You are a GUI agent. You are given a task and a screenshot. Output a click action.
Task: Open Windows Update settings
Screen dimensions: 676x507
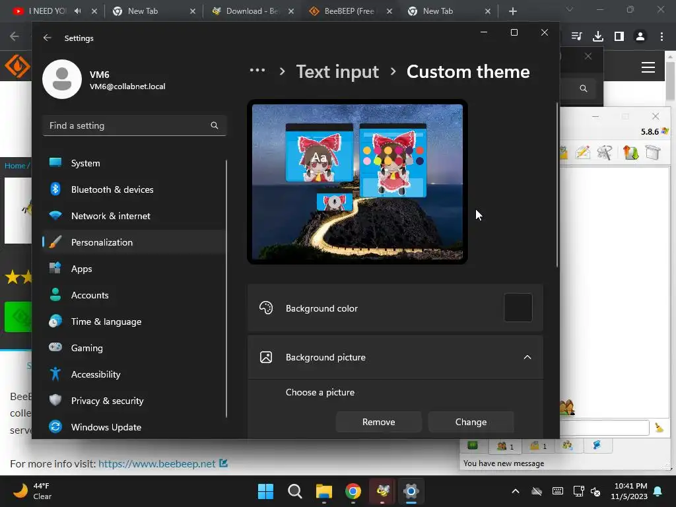[x=133, y=427]
